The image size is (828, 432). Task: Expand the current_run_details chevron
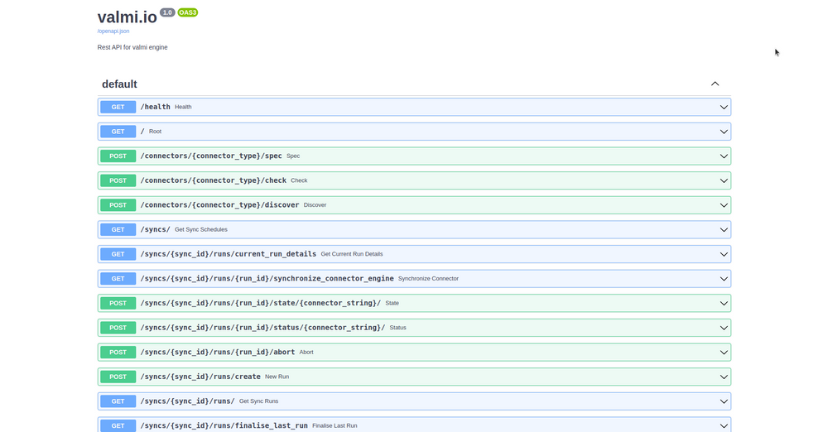724,254
